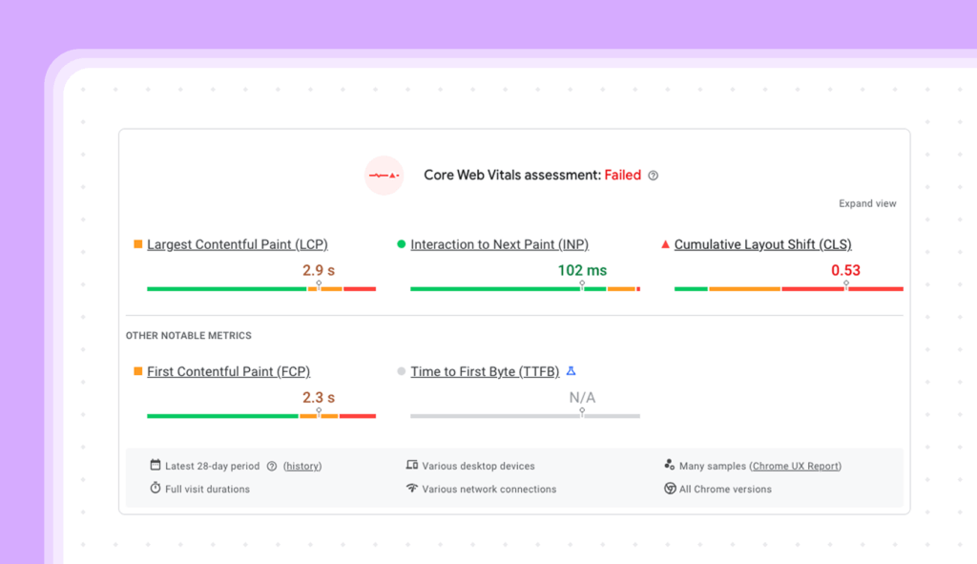Click the gray N/A bar under TTFB
977x564 pixels.
[525, 415]
